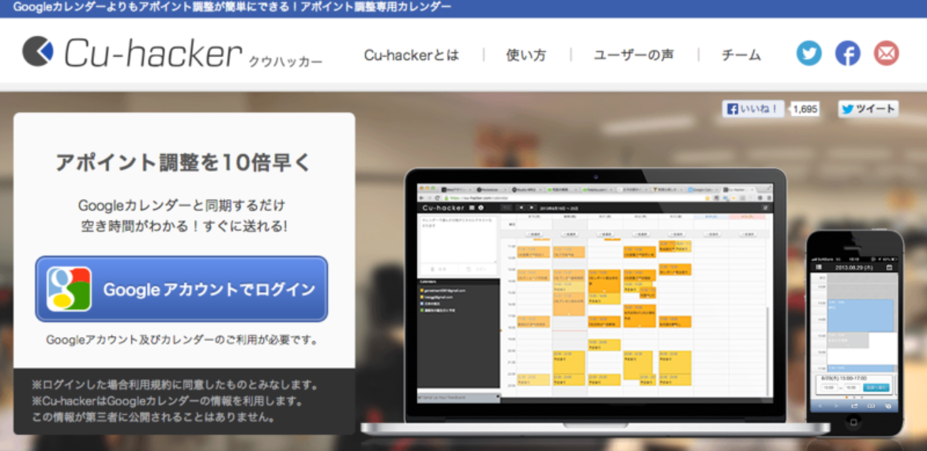
Task: Click the Googleカレンダーと同期するだけ text
Action: pyautogui.click(x=183, y=206)
